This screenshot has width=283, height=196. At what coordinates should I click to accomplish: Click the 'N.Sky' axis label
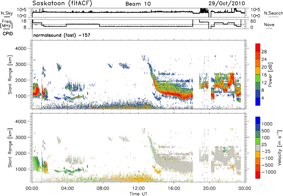(x=7, y=13)
